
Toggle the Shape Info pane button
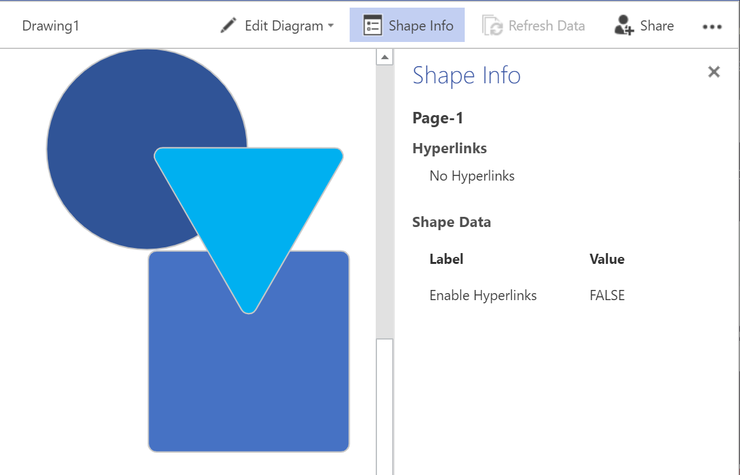tap(407, 25)
